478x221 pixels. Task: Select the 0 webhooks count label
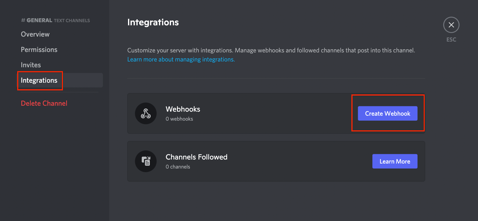tap(179, 119)
